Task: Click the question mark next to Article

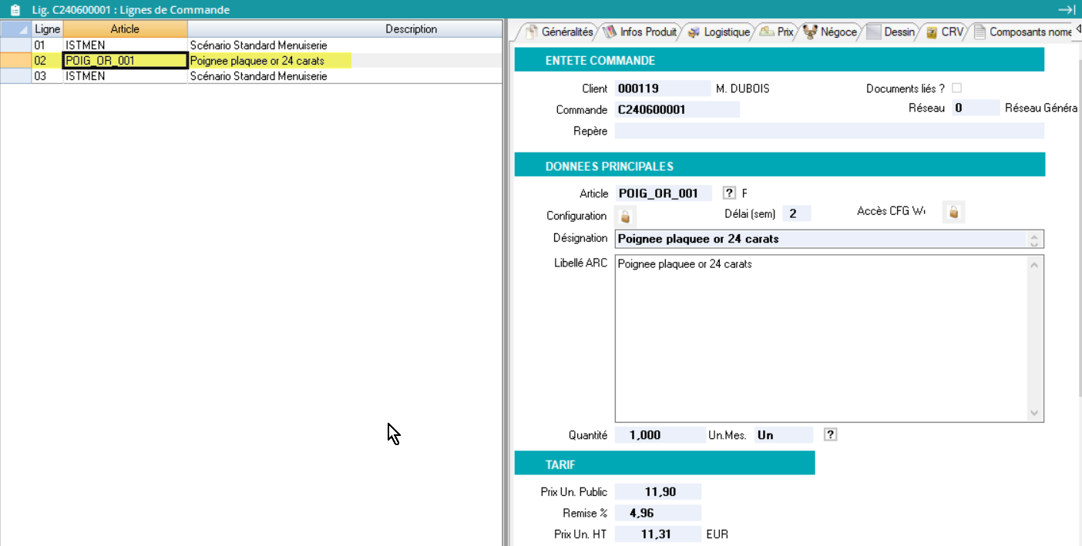Action: (x=729, y=193)
